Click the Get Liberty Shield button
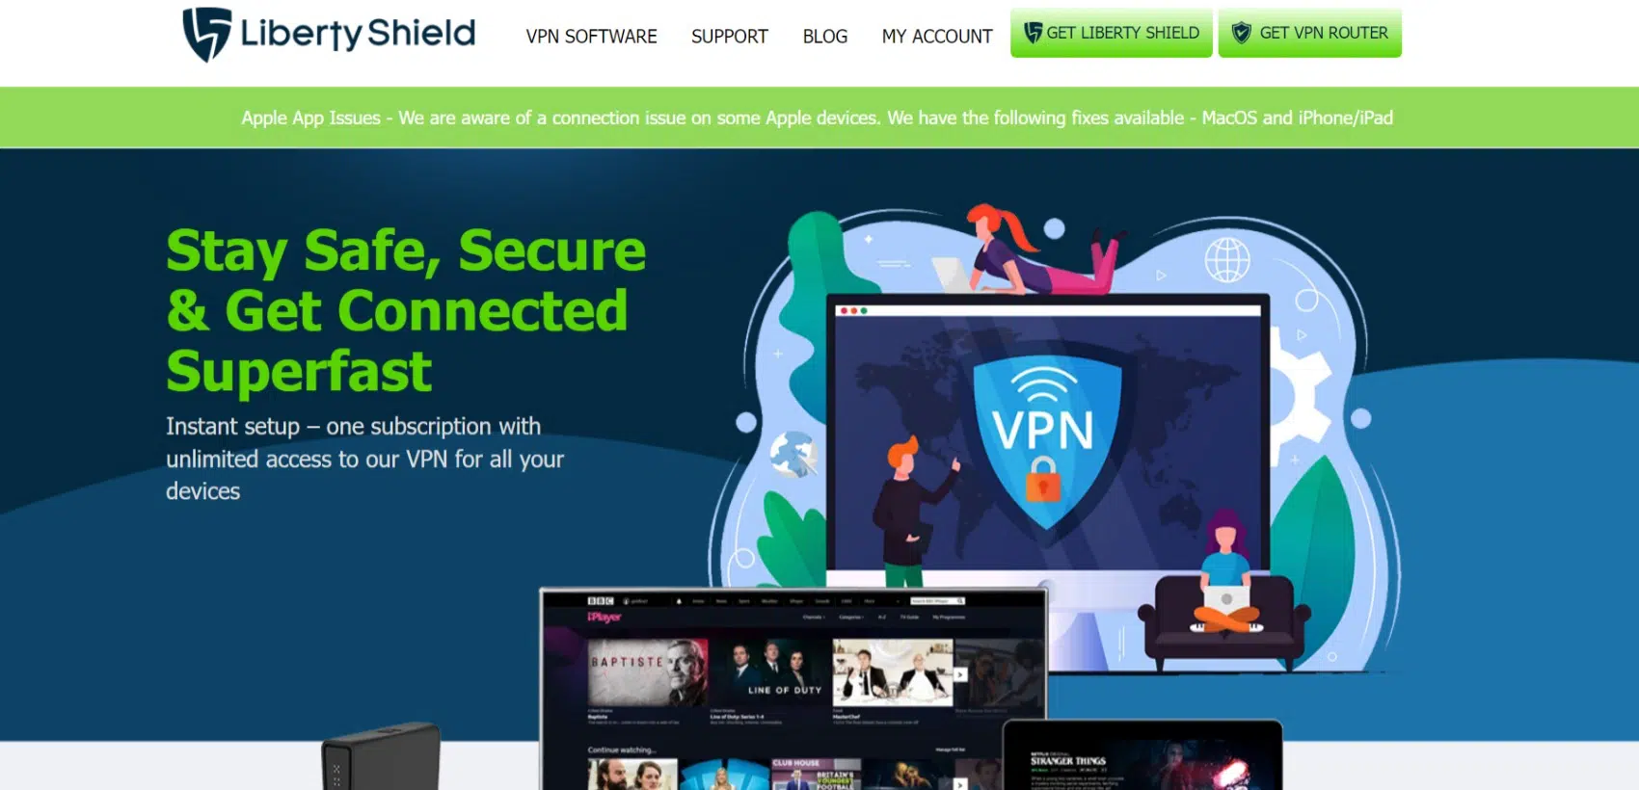This screenshot has width=1639, height=790. (x=1111, y=33)
